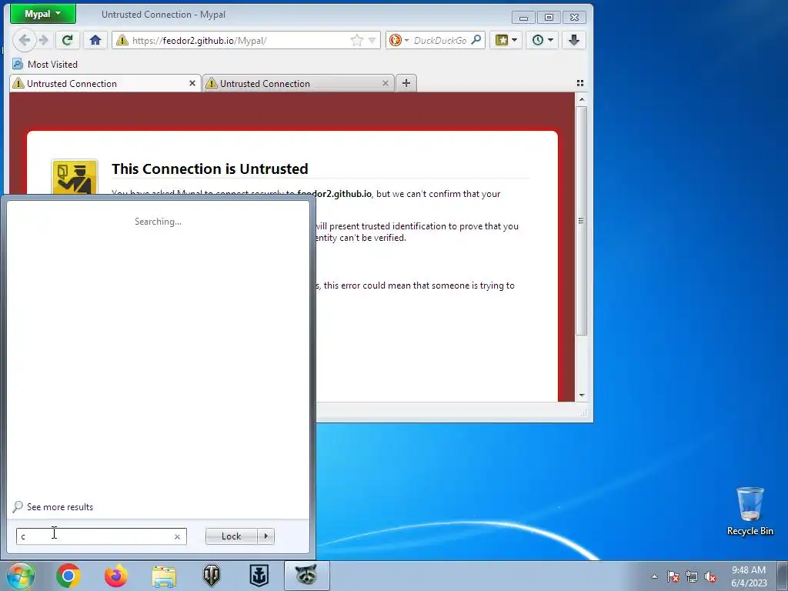The width and height of the screenshot is (788, 591).
Task: Click the URL bar warning identity icon
Action: (x=122, y=40)
